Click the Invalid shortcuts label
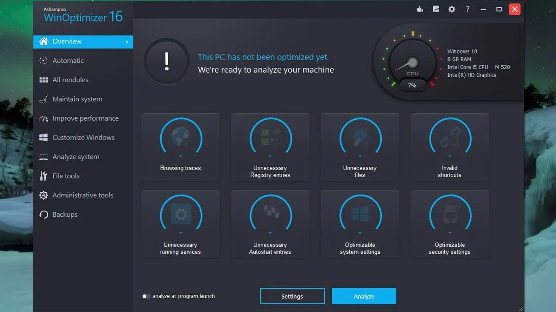The height and width of the screenshot is (312, 556). [x=449, y=171]
